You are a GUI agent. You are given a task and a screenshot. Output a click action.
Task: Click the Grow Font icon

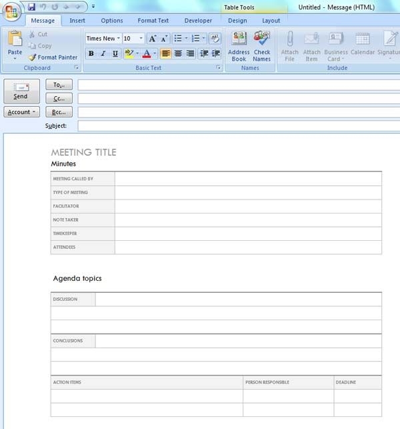point(151,39)
